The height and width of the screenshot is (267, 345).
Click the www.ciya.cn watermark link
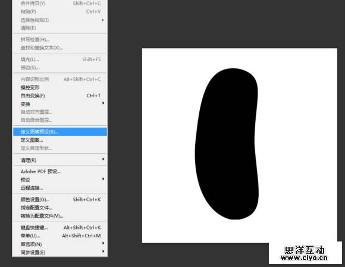tap(305, 258)
